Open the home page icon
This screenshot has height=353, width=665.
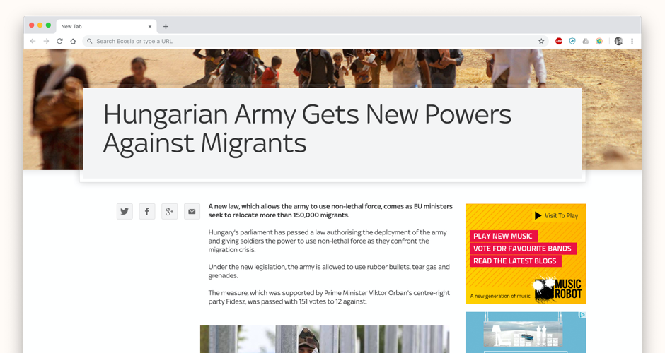pyautogui.click(x=73, y=41)
